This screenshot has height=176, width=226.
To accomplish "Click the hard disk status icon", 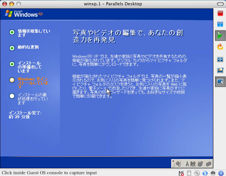I will pos(189,173).
